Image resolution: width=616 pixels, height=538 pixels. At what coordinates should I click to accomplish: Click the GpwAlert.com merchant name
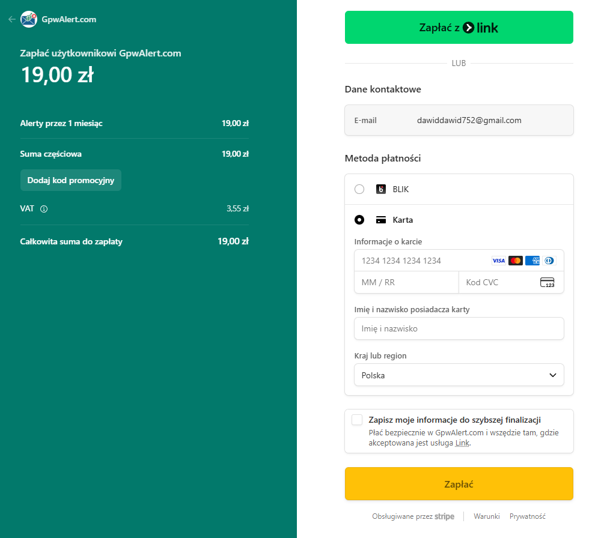click(69, 19)
